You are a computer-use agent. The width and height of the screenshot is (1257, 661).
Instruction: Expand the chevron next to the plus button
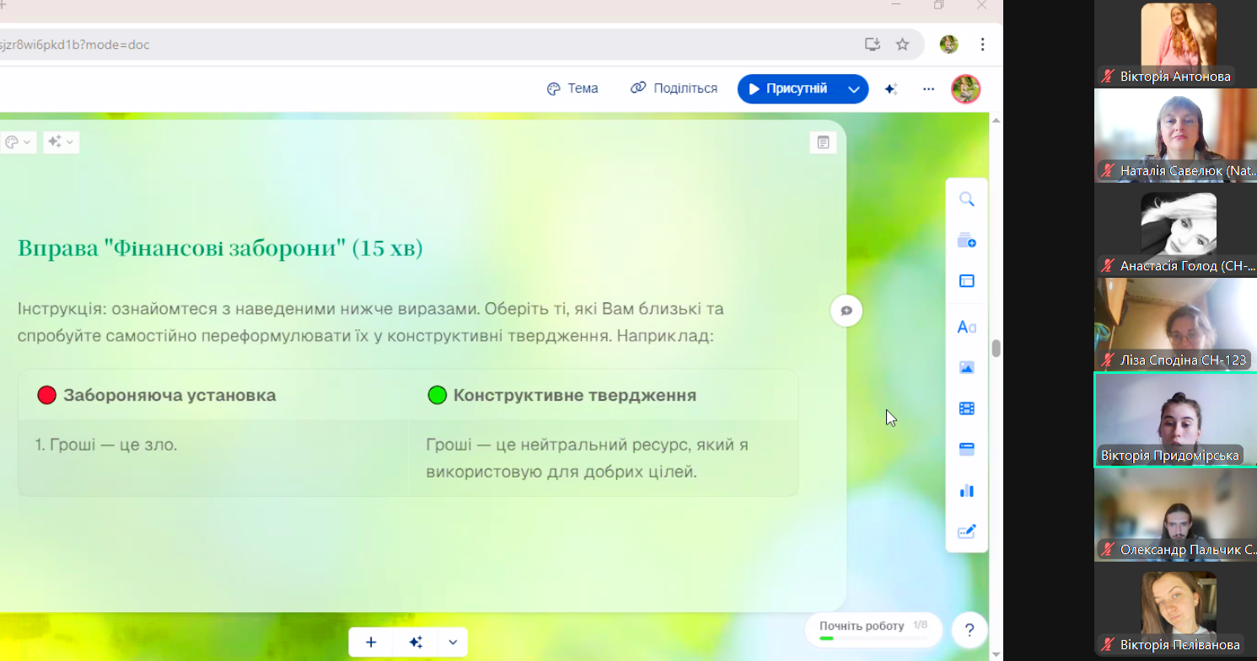pyautogui.click(x=453, y=642)
